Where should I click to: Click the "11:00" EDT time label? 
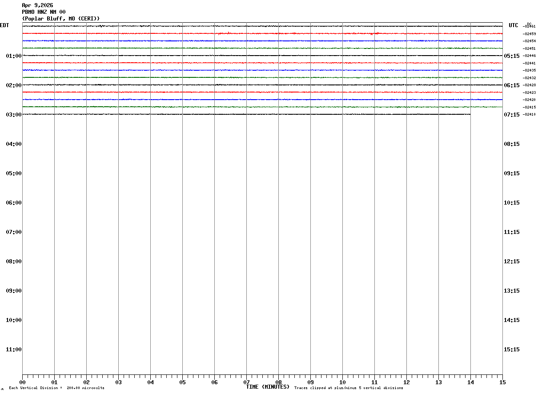click(14, 350)
